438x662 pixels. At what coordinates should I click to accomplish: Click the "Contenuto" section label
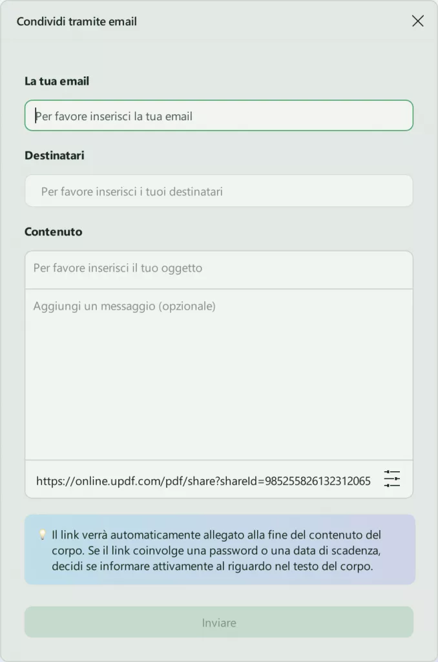(x=54, y=231)
